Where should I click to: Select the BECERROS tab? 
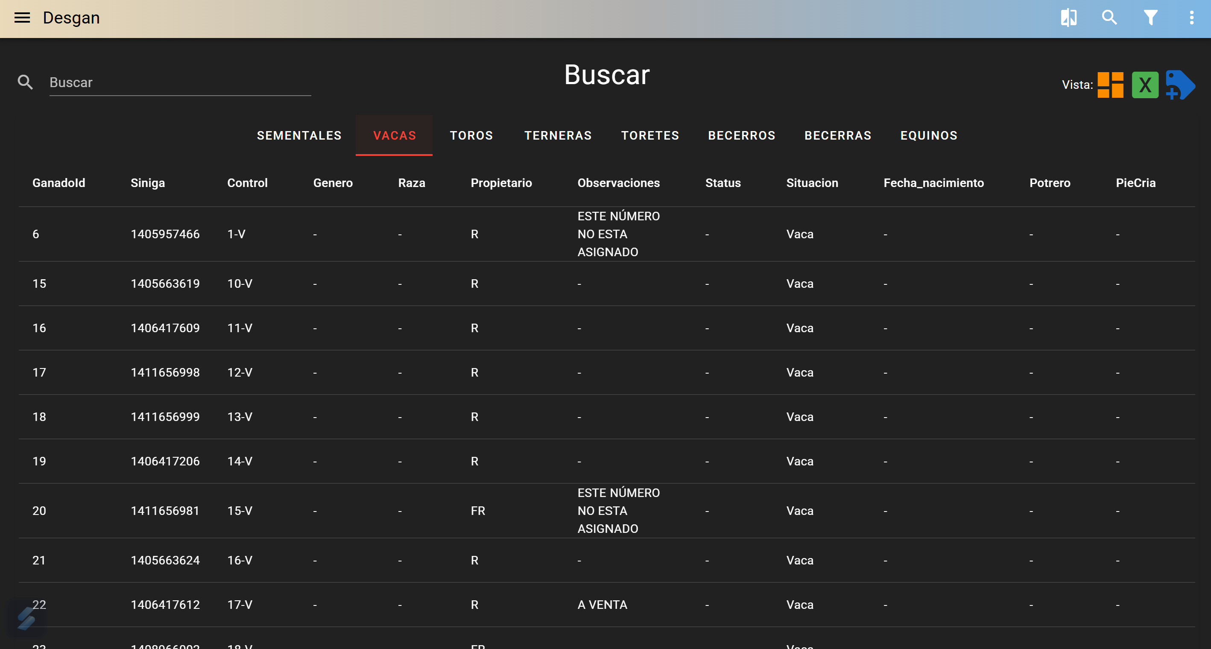tap(741, 135)
